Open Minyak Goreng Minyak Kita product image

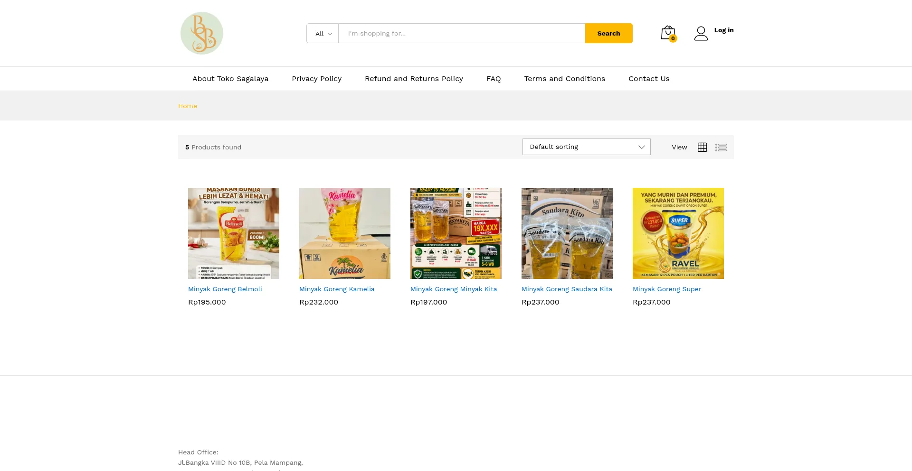pos(456,233)
